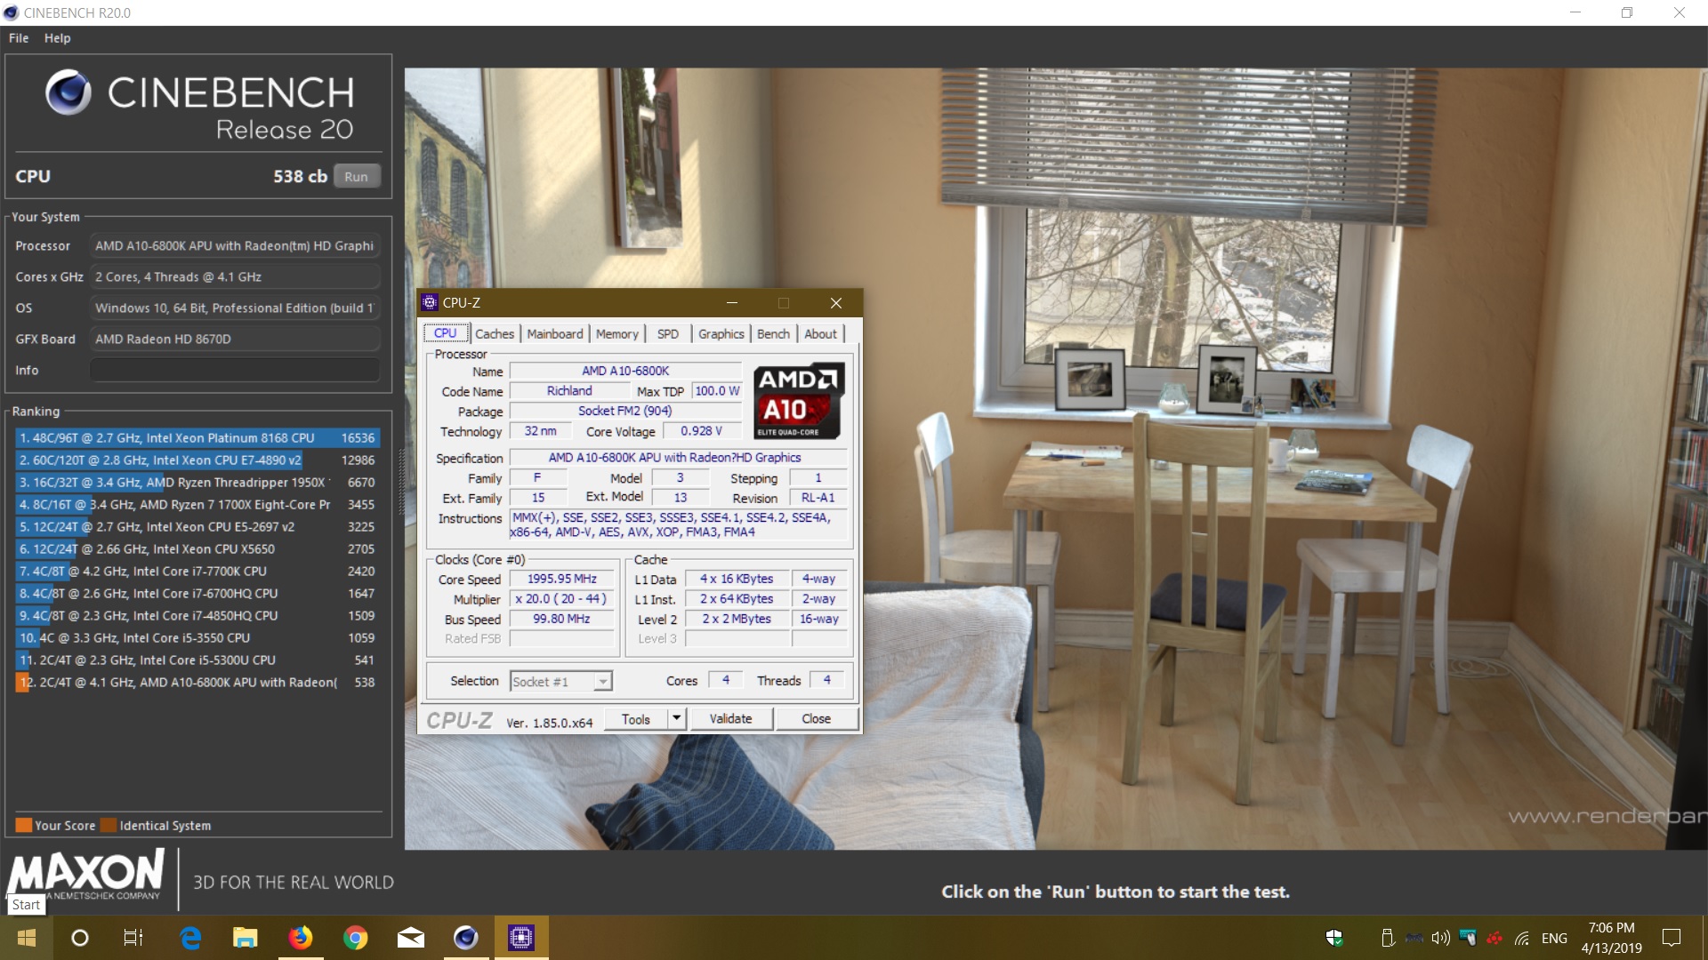1708x960 pixels.
Task: Select ranking row Intel Xeon CPU E5-2697 v2
Action: pos(197,526)
